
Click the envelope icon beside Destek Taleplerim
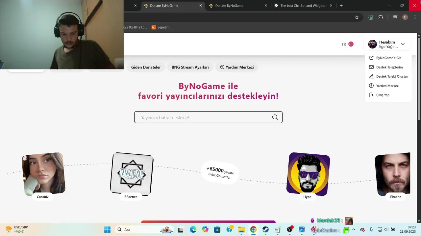click(371, 67)
